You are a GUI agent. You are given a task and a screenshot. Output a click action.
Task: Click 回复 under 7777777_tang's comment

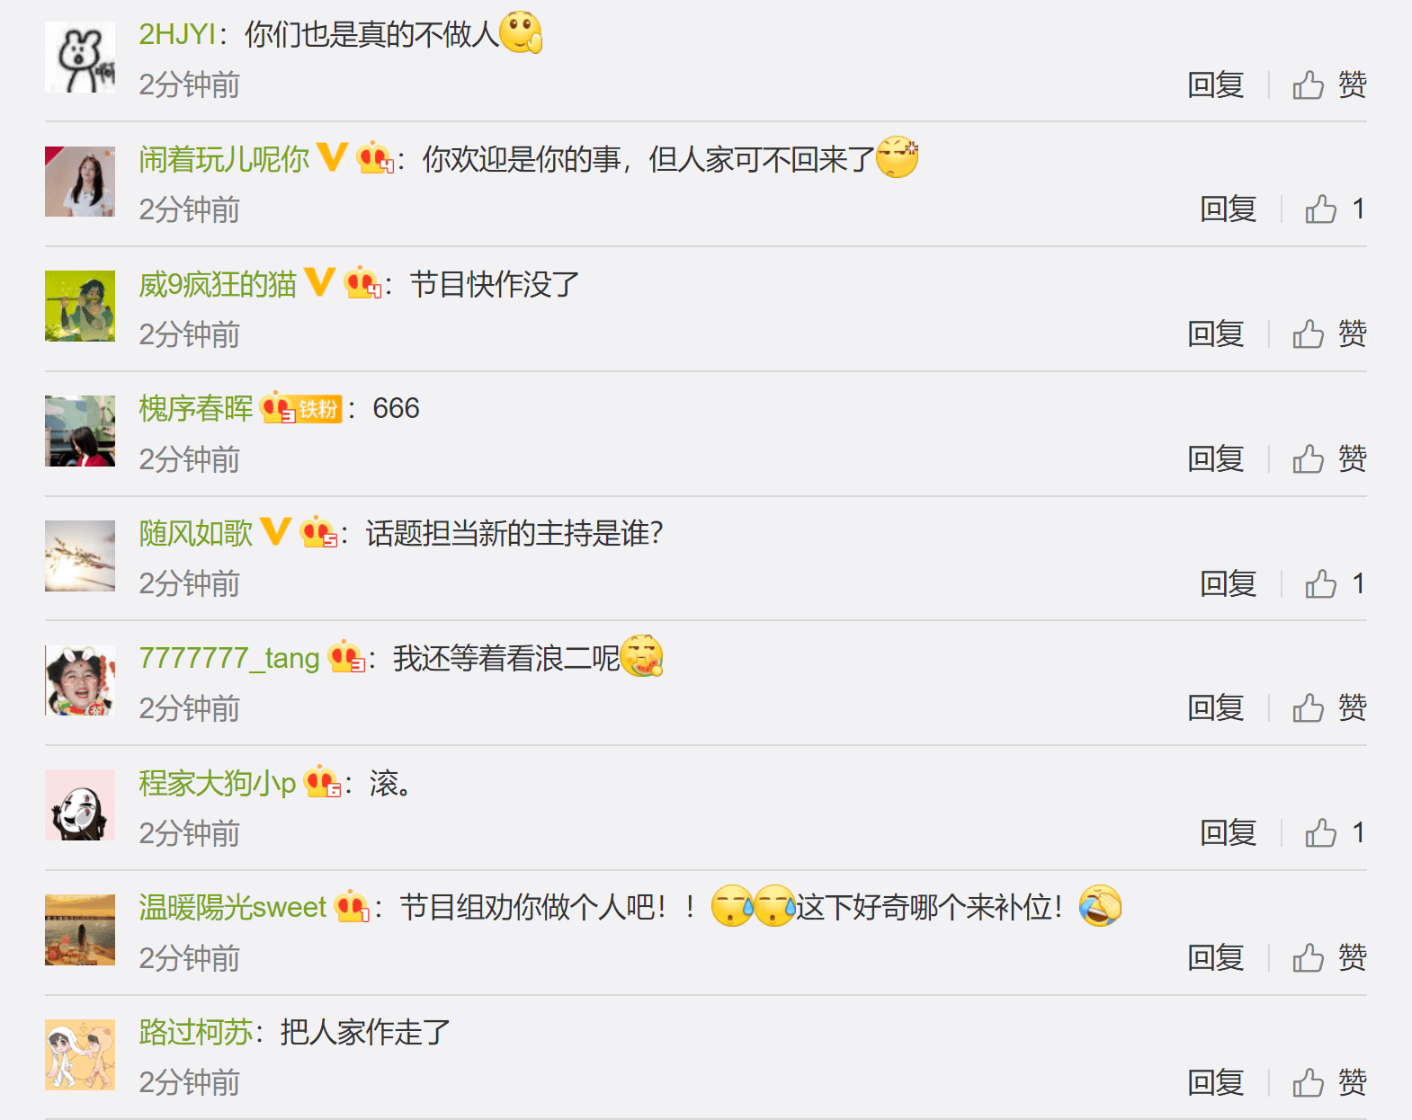1215,708
